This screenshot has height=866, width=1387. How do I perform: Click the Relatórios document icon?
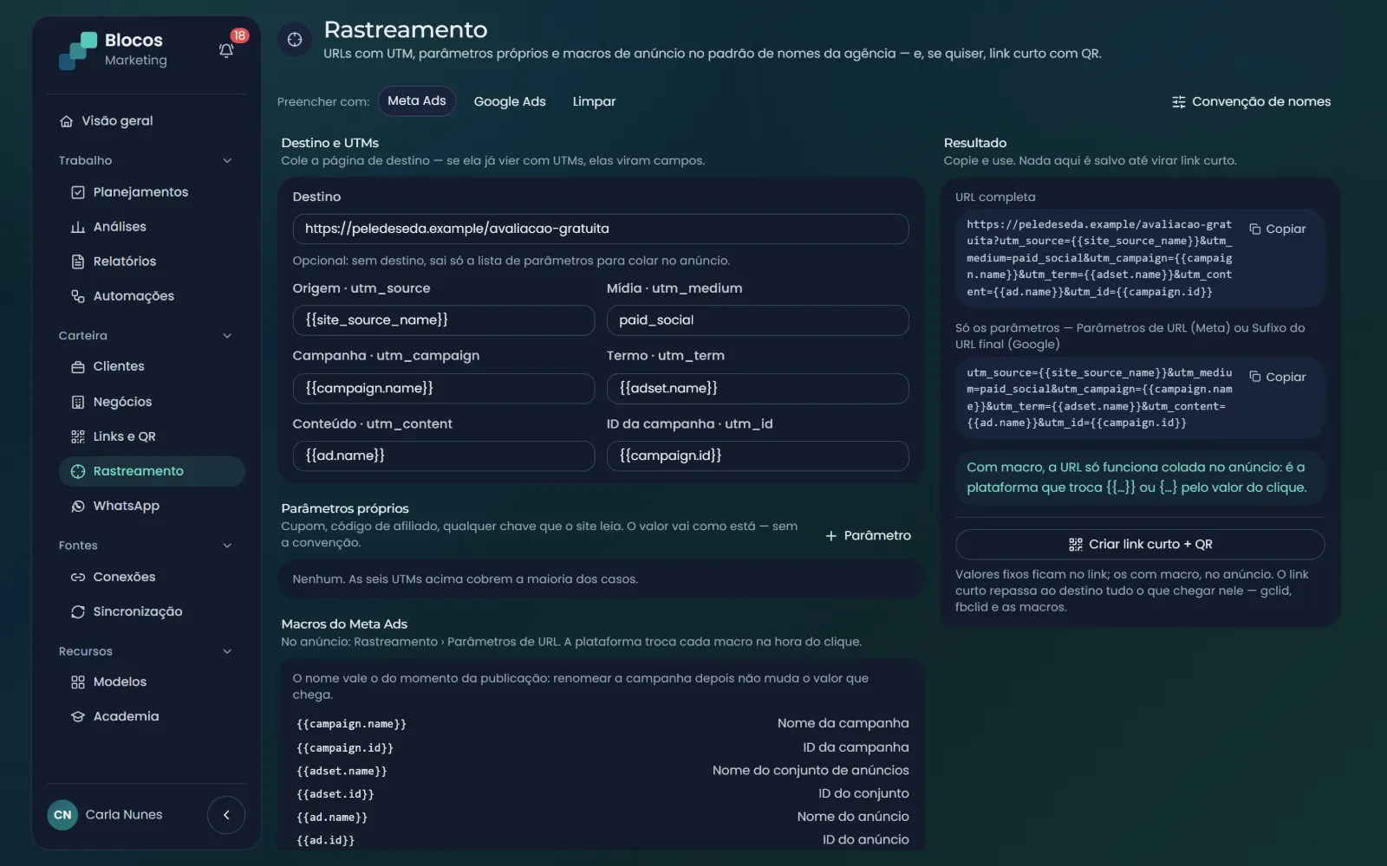pyautogui.click(x=78, y=262)
